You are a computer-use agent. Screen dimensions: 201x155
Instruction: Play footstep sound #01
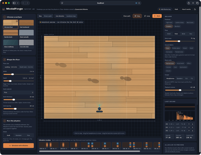189,124
